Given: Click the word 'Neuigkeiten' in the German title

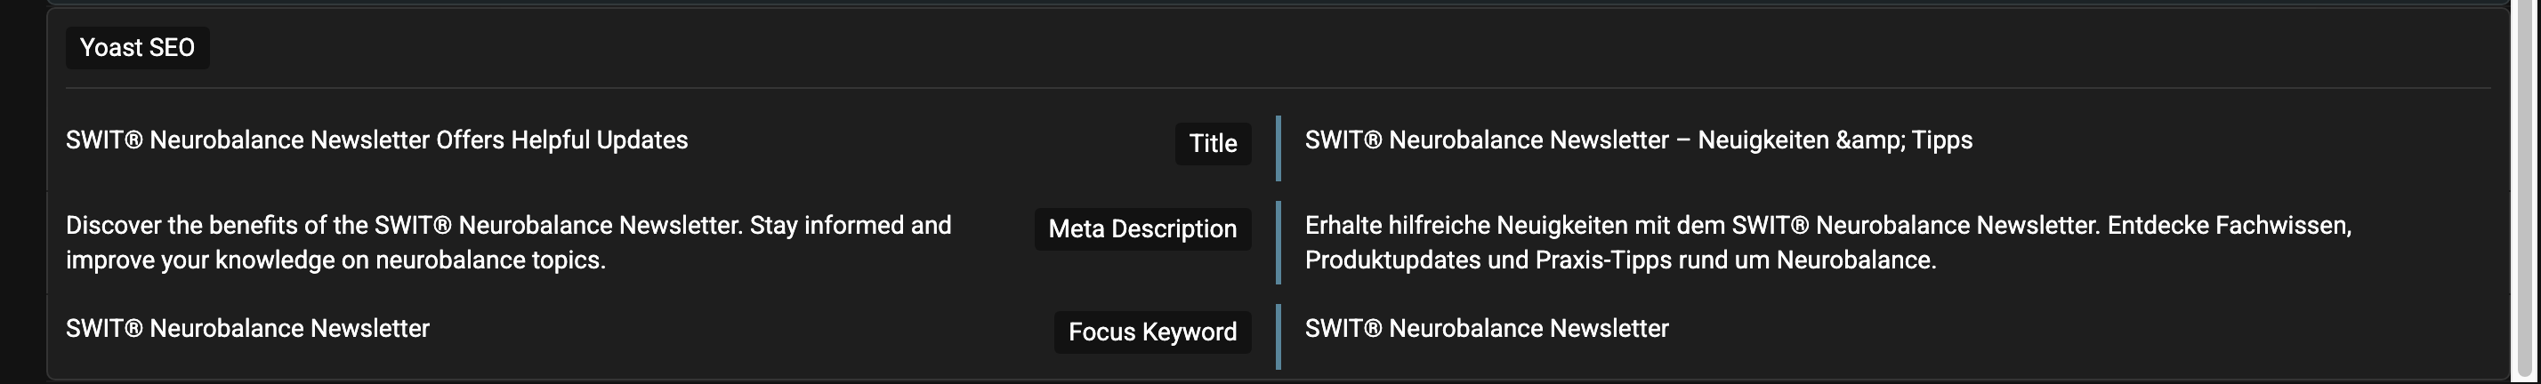Looking at the screenshot, I should (x=1763, y=140).
